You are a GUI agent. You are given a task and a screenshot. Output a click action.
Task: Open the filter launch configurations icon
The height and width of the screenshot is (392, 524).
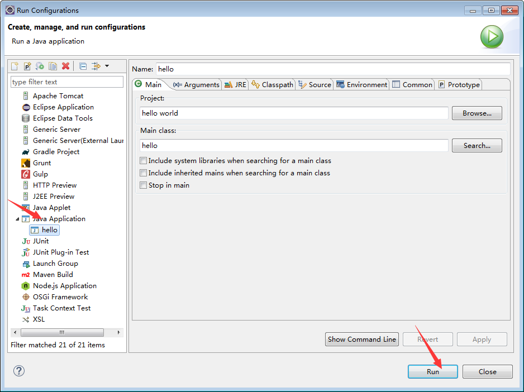coord(96,66)
